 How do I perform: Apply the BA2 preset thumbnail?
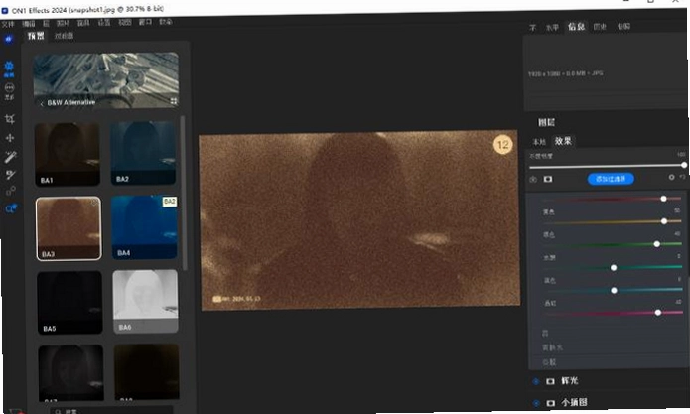coord(143,153)
